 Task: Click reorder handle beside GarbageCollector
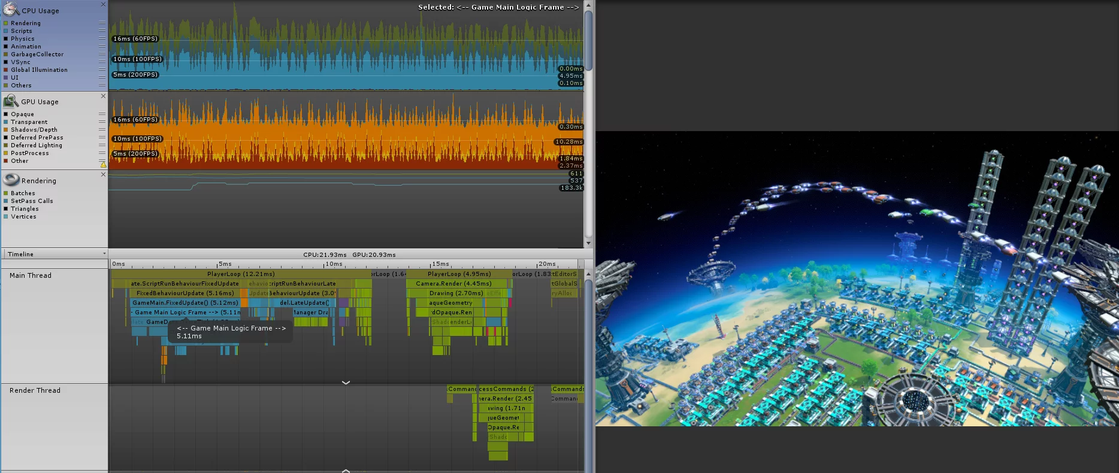point(102,54)
